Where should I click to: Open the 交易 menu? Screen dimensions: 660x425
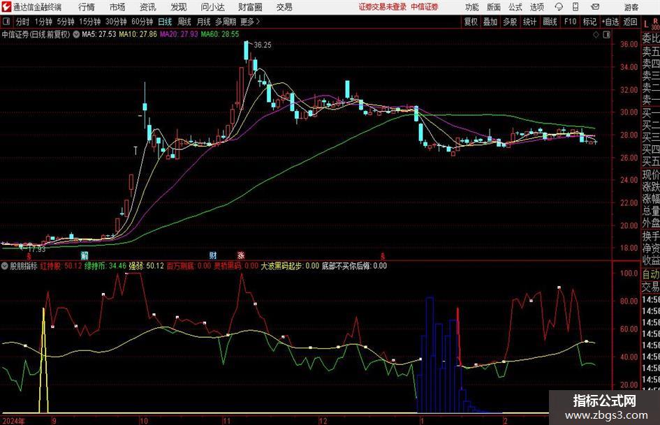[284, 7]
